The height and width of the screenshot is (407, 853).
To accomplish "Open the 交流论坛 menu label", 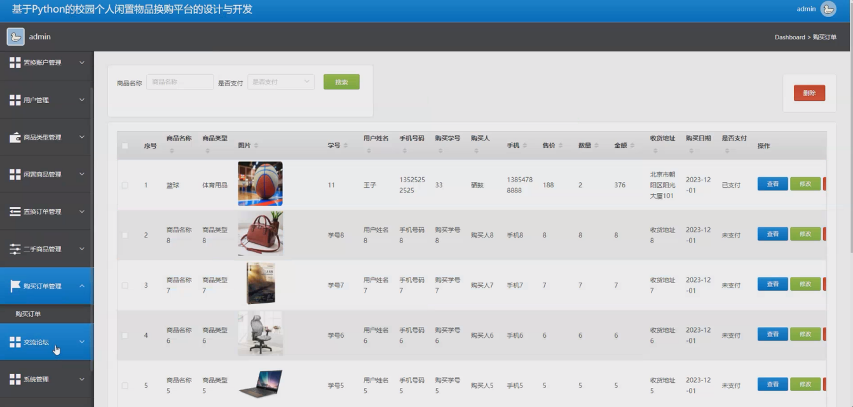I will point(36,342).
